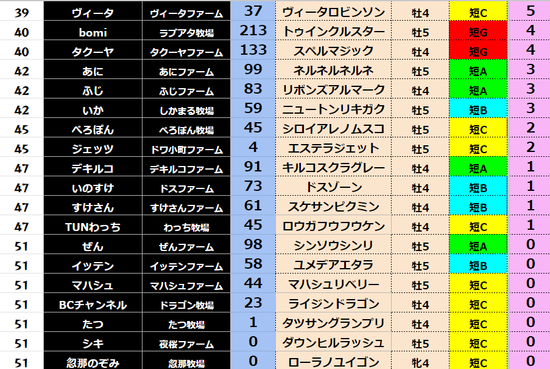Select the cell with value 73

253,187
